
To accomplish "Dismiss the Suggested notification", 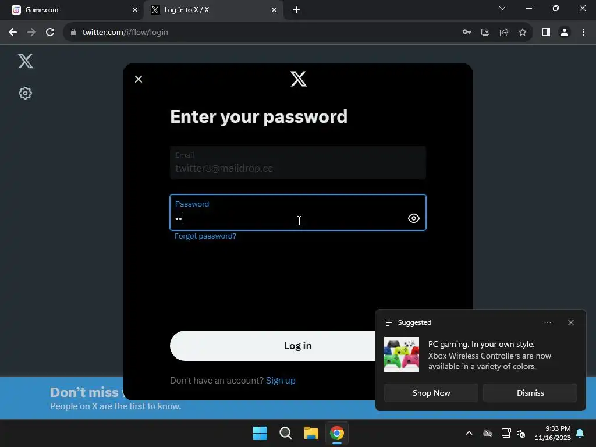I will [530, 393].
